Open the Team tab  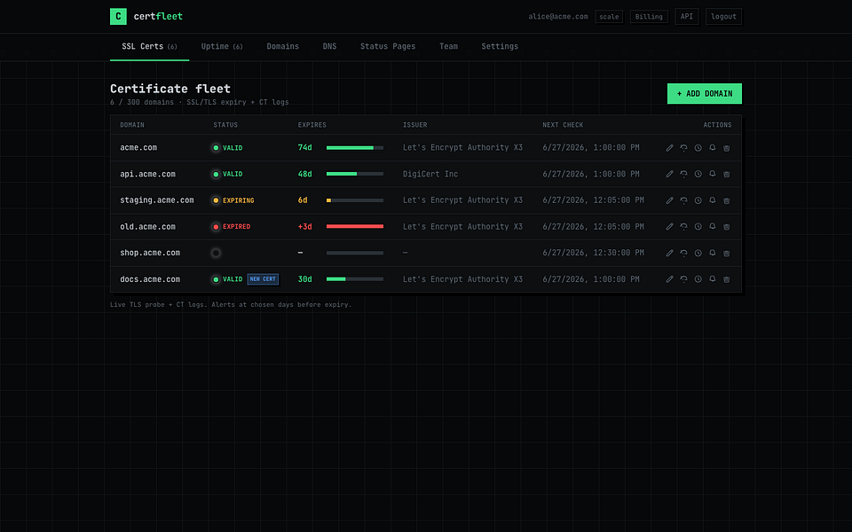[448, 47]
